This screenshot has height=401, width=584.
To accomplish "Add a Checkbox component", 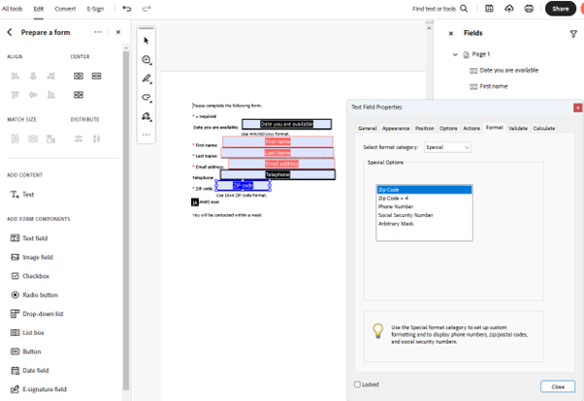I will click(30, 276).
